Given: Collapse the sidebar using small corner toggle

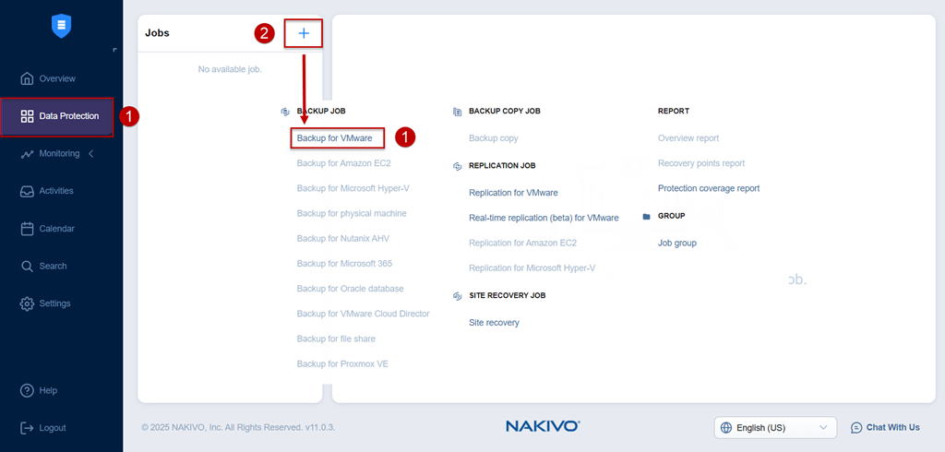Looking at the screenshot, I should click(x=114, y=50).
